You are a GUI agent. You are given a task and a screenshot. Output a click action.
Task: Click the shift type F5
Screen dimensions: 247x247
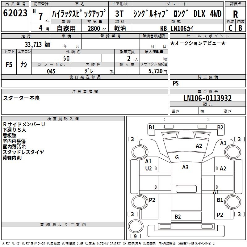pos(9,65)
